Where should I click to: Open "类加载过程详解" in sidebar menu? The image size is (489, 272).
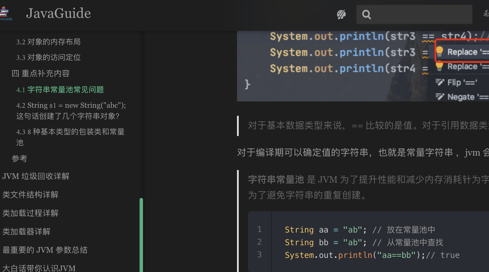point(30,213)
